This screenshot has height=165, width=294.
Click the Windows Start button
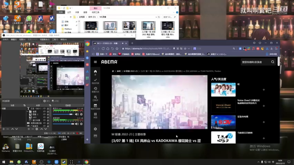[4, 162]
